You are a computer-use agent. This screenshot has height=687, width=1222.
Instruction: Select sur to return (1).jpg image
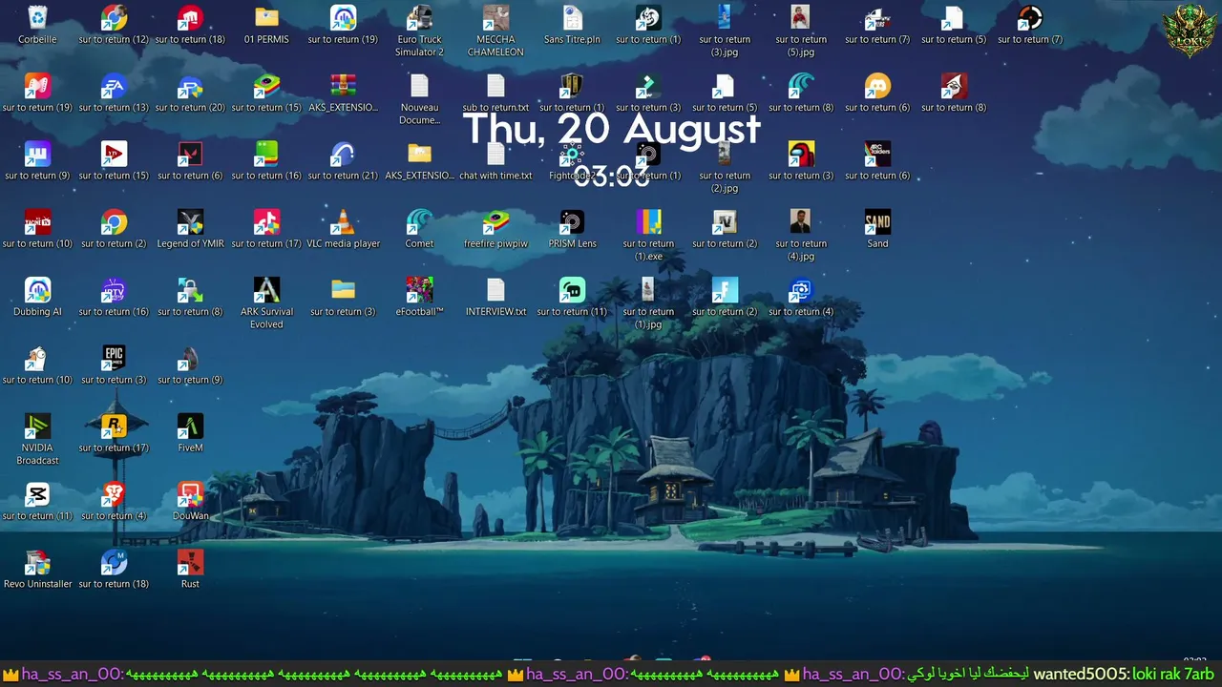648,303
